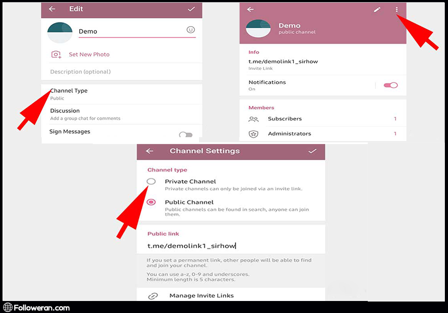448x313 pixels.
Task: Click back arrow in Edit screen header
Action: coord(52,9)
